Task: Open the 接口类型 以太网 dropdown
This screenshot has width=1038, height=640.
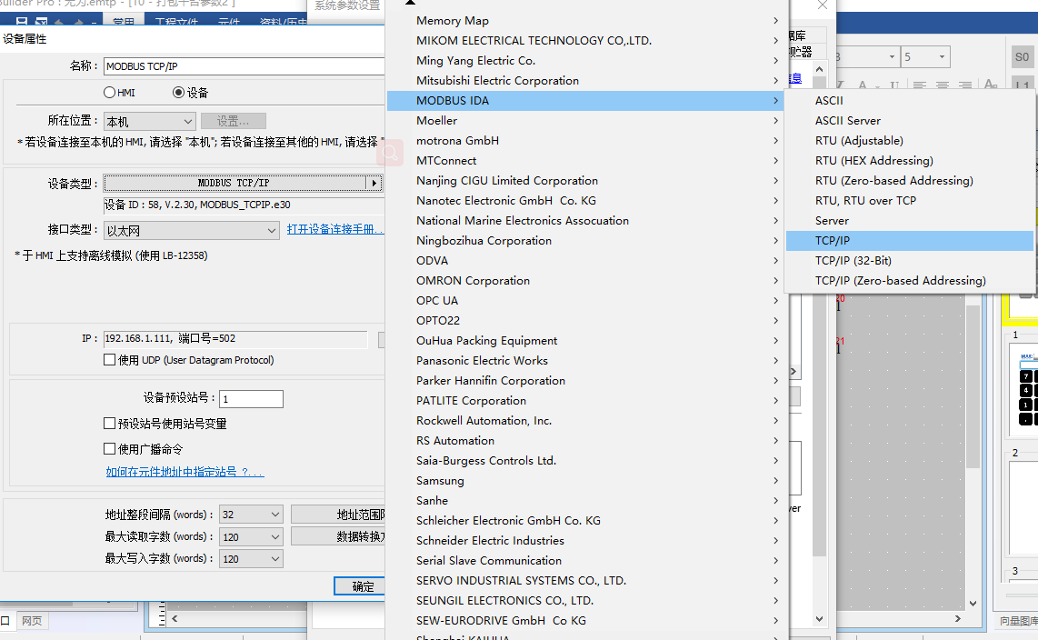Action: coord(191,230)
